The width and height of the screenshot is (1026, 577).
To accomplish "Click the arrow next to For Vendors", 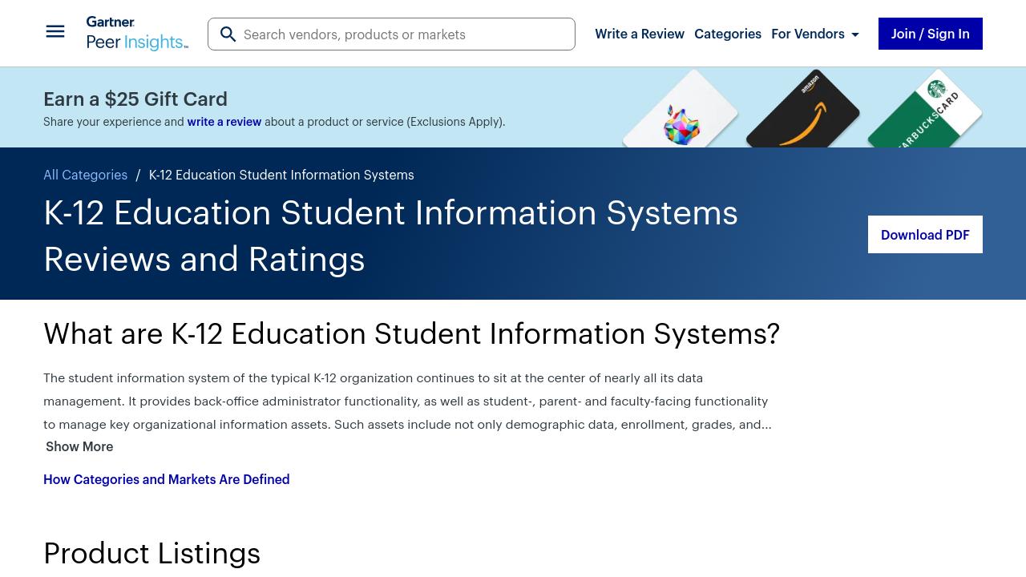I will click(x=855, y=34).
